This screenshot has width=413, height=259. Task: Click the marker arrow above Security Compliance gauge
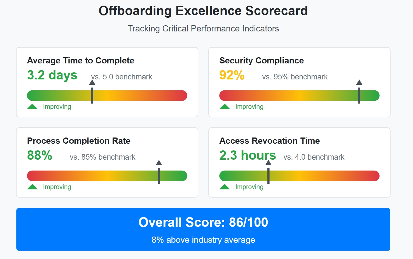[359, 82]
